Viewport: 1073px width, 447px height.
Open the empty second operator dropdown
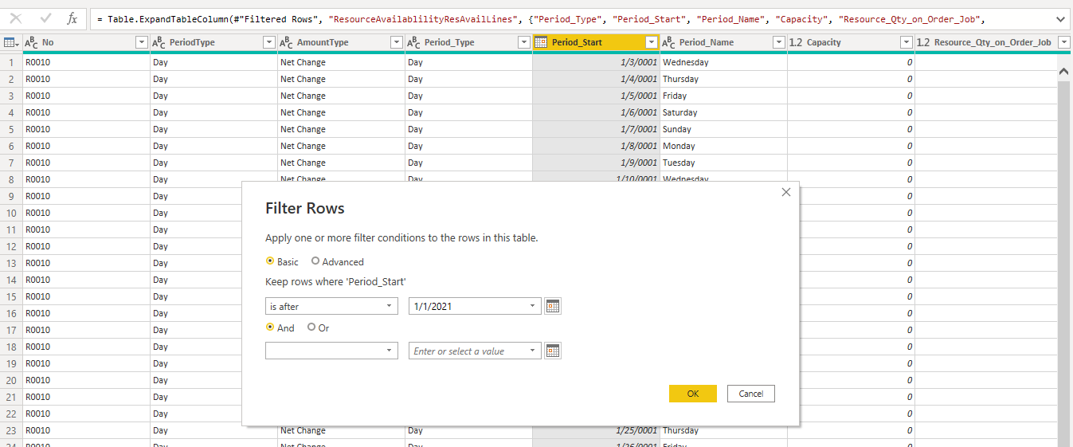pos(331,351)
